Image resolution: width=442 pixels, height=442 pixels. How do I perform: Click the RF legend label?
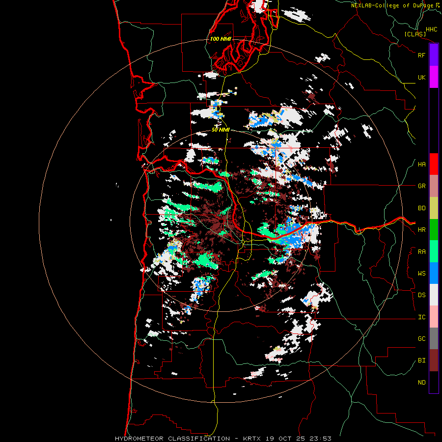421,55
